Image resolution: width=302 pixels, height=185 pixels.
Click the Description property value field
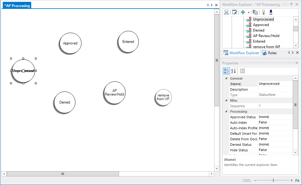(275, 89)
